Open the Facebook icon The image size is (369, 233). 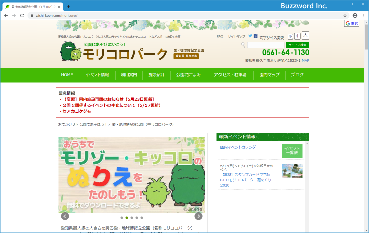coord(256,36)
